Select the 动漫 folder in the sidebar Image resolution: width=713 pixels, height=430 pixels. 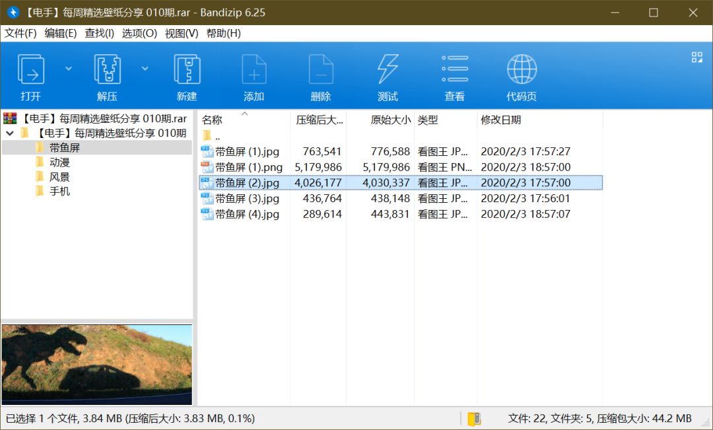pos(58,162)
